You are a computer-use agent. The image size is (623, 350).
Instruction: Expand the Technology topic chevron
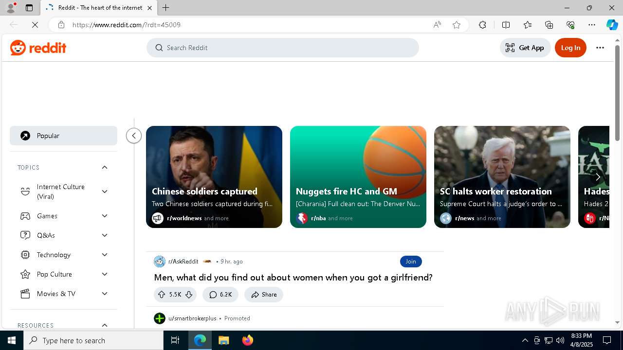105,255
